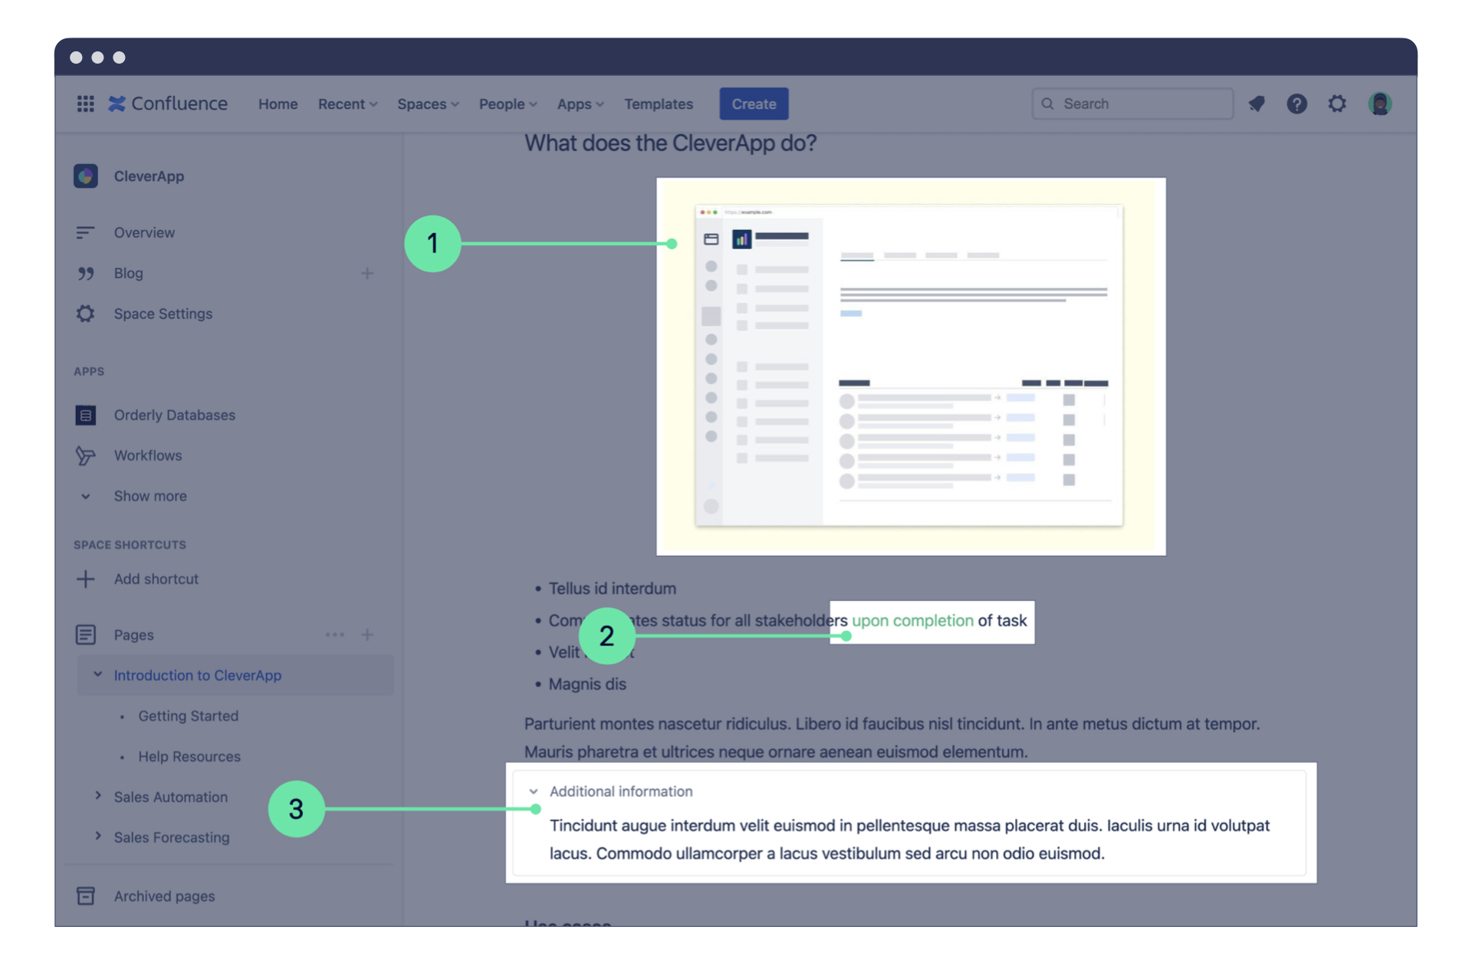The height and width of the screenshot is (963, 1472).
Task: Open the notifications icon in header
Action: pyautogui.click(x=1256, y=104)
